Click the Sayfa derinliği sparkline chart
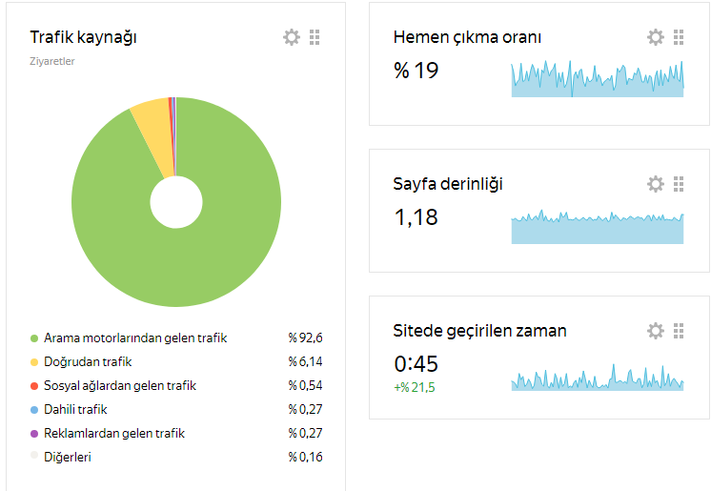Viewport: 711px width, 491px height. tap(598, 227)
